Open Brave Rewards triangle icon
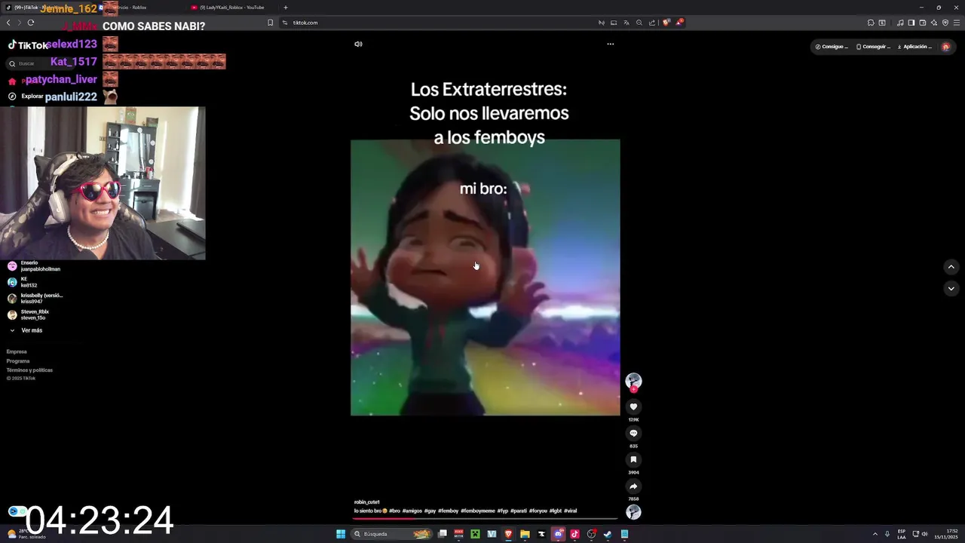Viewport: 965px width, 543px height. 679,23
